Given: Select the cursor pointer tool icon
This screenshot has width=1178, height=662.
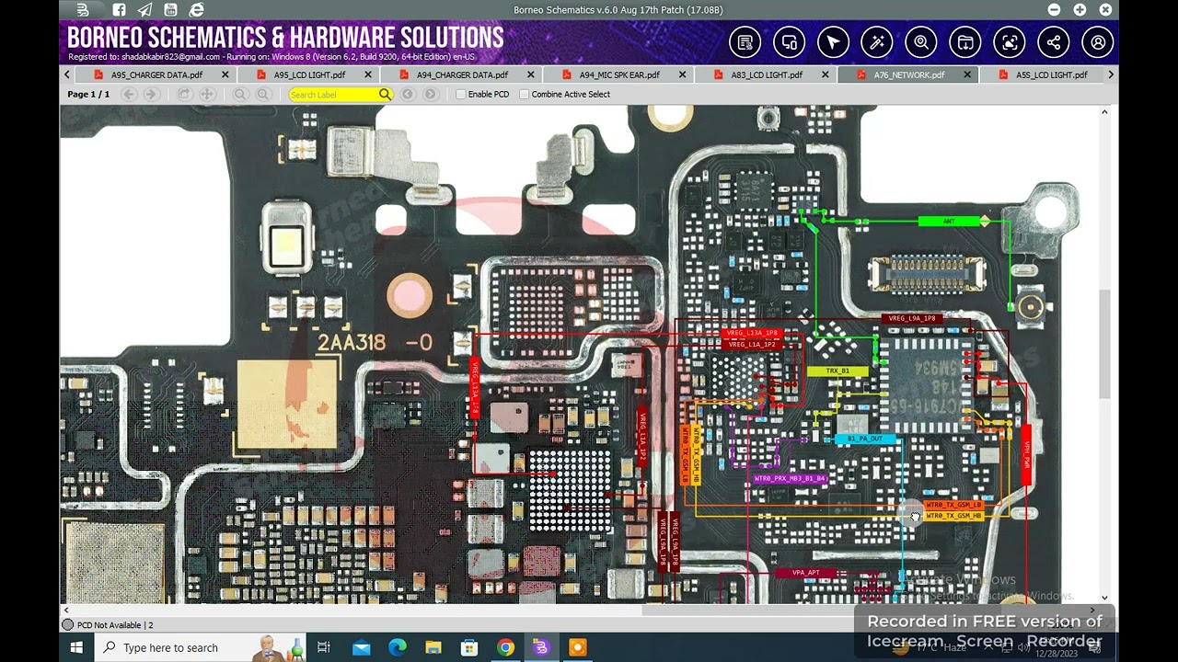Looking at the screenshot, I should click(833, 42).
